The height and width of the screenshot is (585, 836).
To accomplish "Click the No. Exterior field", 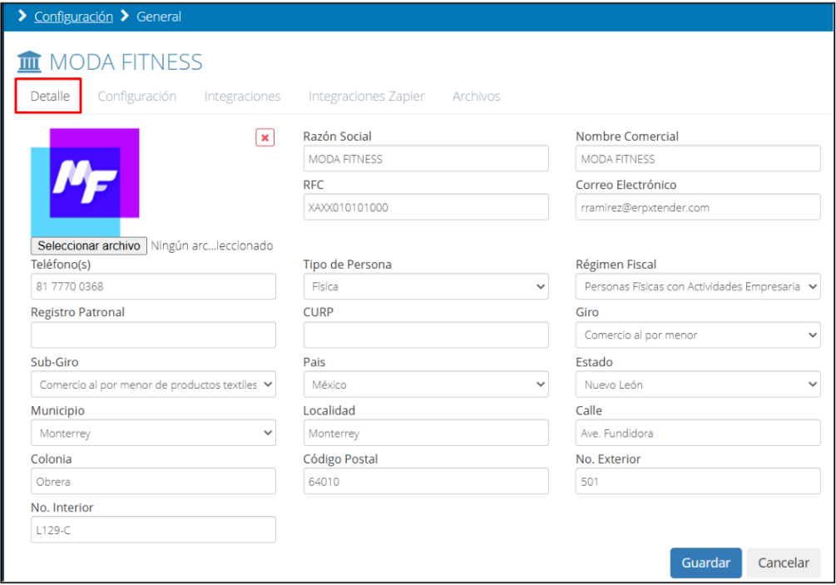I will click(x=698, y=481).
